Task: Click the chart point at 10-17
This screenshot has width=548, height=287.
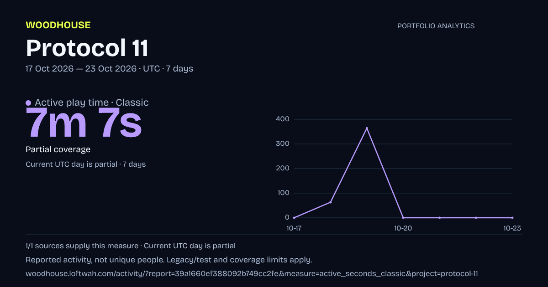Action: 294,218
